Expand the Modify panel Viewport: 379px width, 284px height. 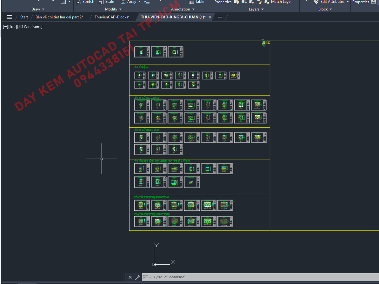pyautogui.click(x=113, y=9)
